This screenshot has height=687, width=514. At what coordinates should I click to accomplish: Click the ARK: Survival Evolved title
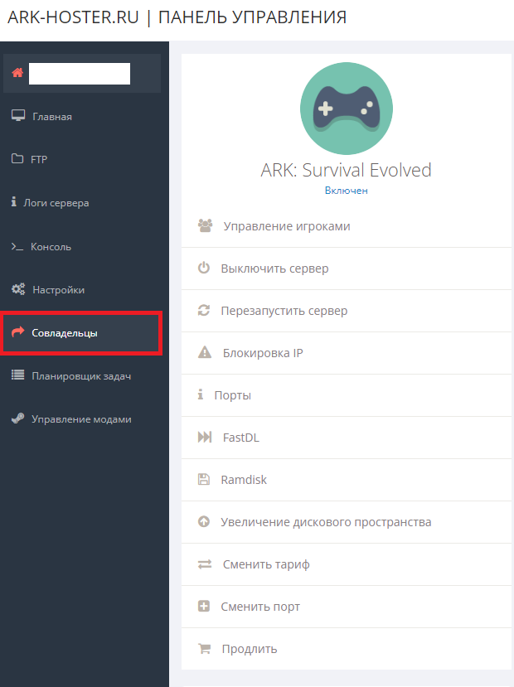[x=347, y=170]
